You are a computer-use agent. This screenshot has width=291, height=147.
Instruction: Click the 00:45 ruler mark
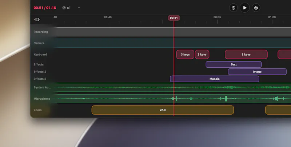pyautogui.click(x=108, y=17)
